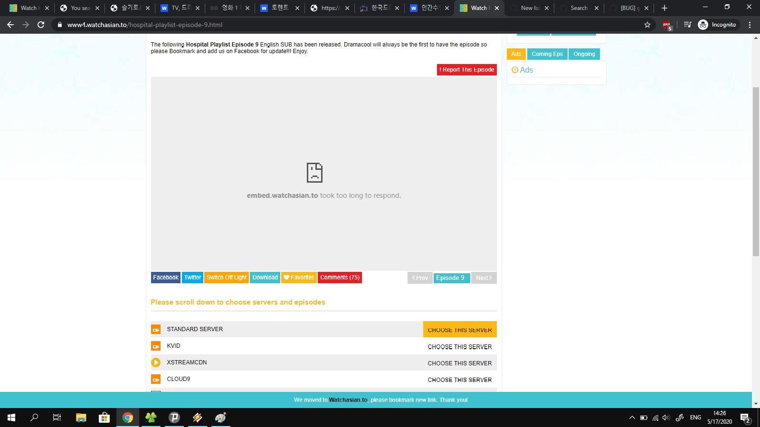The height and width of the screenshot is (427, 760).
Task: Switch to the Coming Eps tab
Action: [547, 54]
